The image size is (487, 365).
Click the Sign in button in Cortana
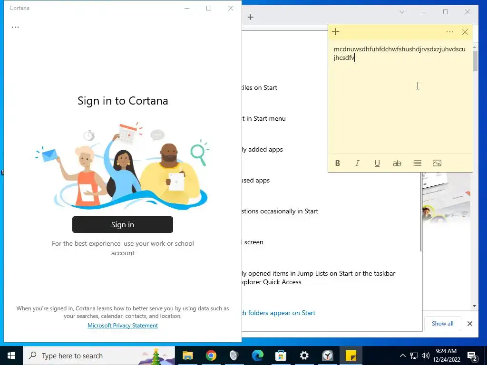tap(123, 224)
